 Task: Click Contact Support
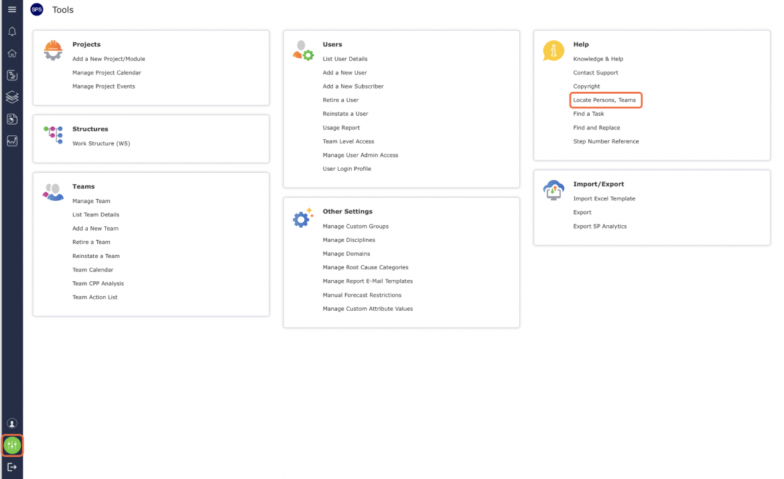pos(596,72)
